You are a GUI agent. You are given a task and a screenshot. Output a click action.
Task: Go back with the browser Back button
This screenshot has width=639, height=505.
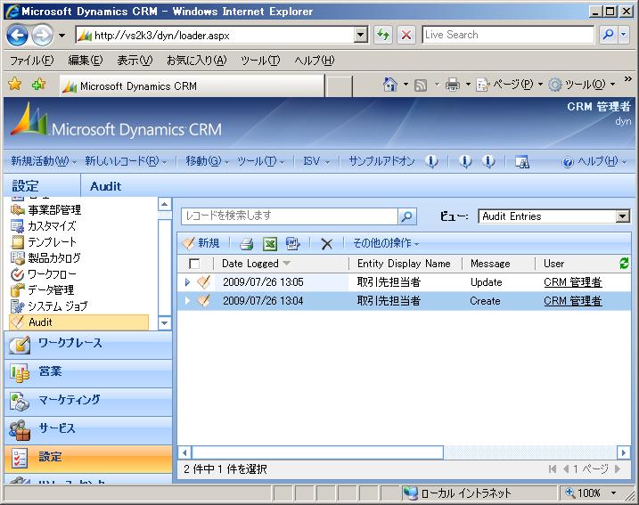pyautogui.click(x=17, y=36)
